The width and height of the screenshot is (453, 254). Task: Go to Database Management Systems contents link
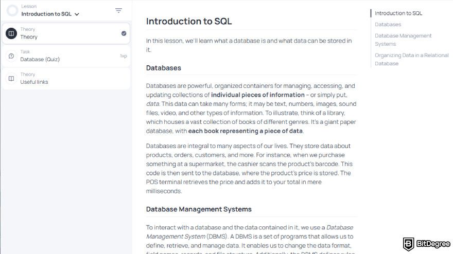pos(403,40)
